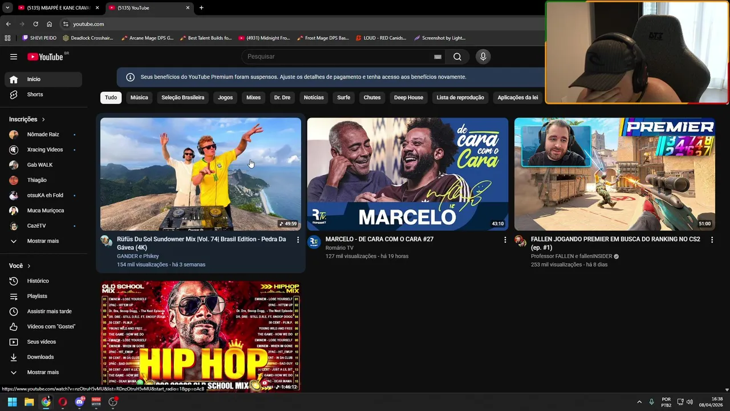
Task: Open the tab search dropdown arrow
Action: coord(7,7)
